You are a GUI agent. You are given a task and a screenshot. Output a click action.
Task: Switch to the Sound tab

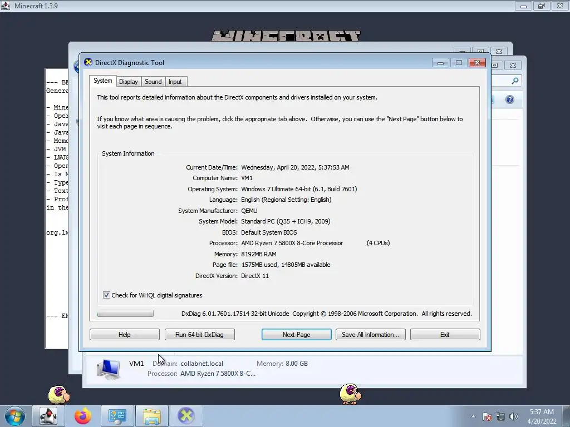point(153,82)
